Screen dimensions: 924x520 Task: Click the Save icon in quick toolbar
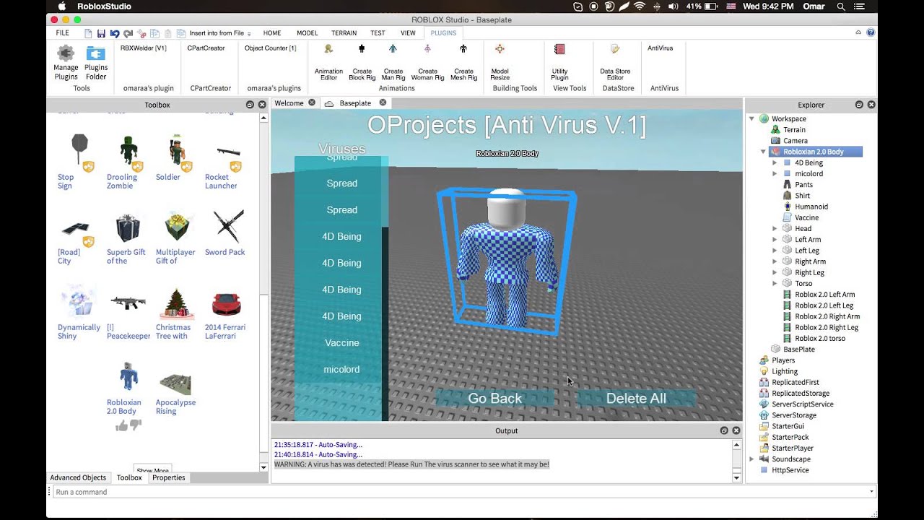(x=101, y=33)
